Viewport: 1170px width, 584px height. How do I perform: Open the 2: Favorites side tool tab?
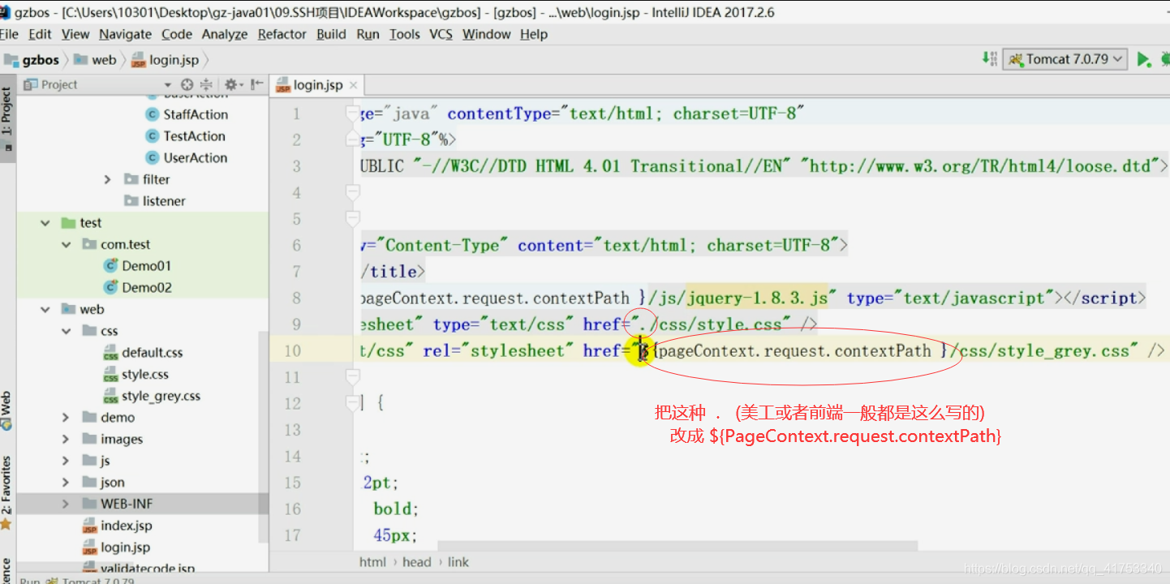pyautogui.click(x=7, y=492)
